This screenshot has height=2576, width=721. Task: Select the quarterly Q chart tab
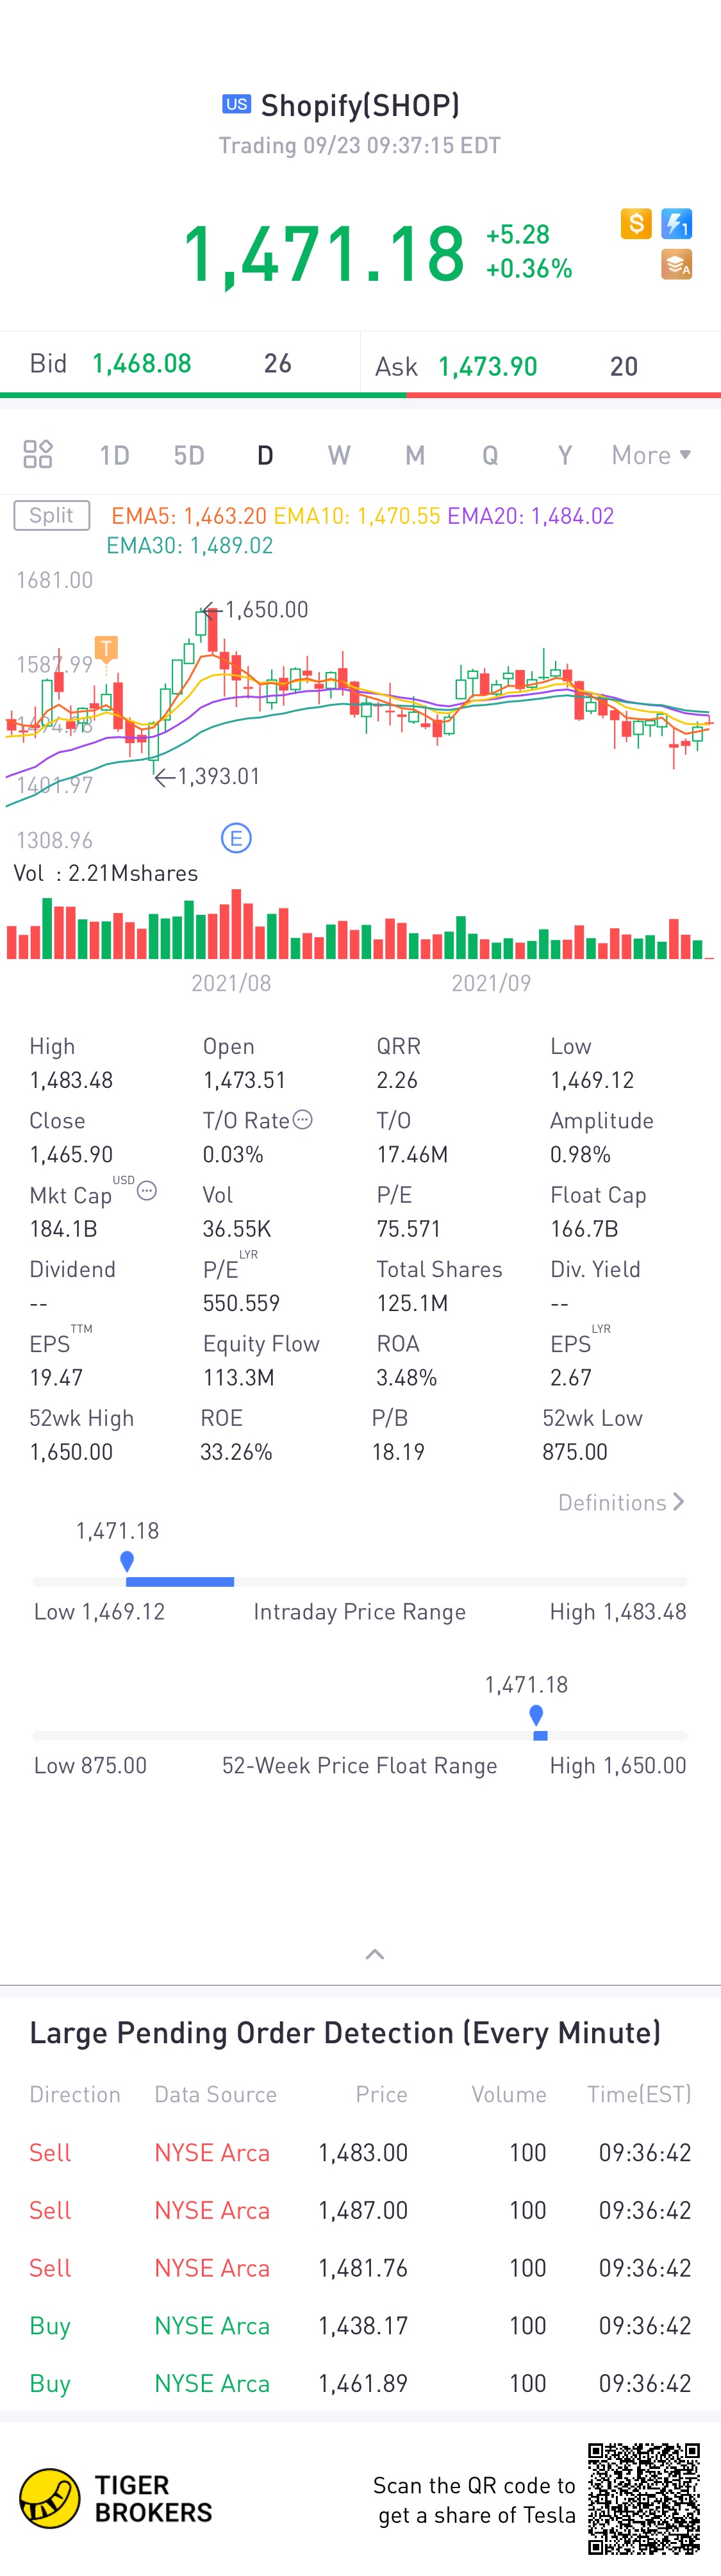pyautogui.click(x=490, y=455)
